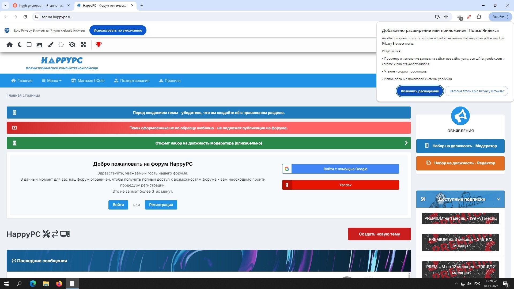Open Магазин hCoin navigation item
Image resolution: width=514 pixels, height=289 pixels.
point(88,81)
